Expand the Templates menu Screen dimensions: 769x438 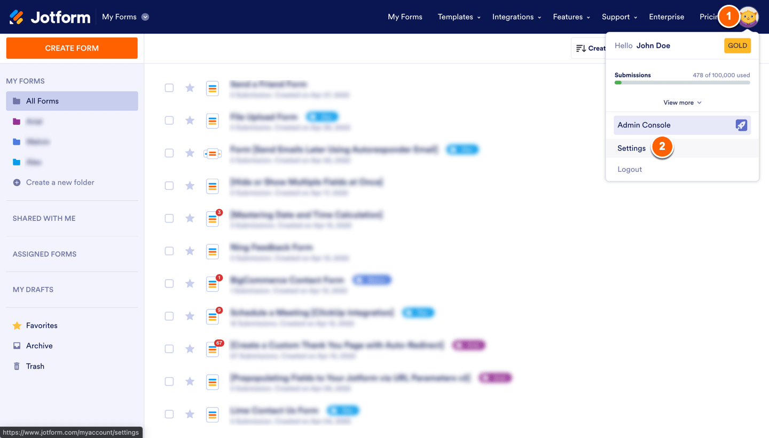(459, 17)
